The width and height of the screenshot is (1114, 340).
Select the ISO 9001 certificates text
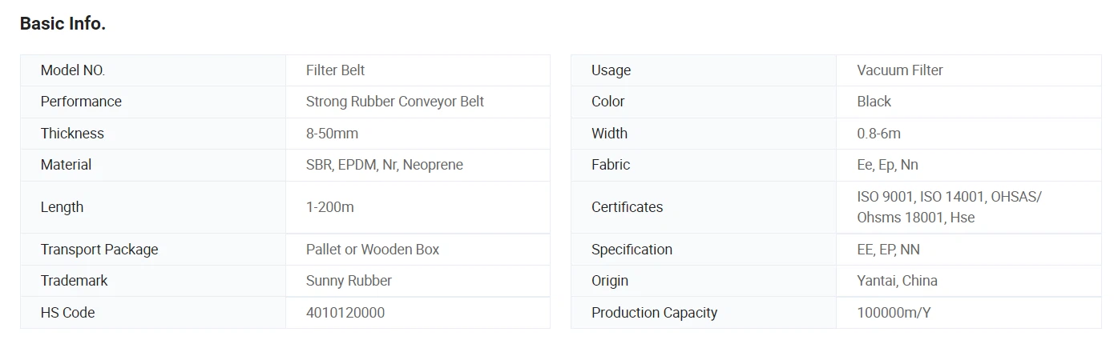pos(949,207)
